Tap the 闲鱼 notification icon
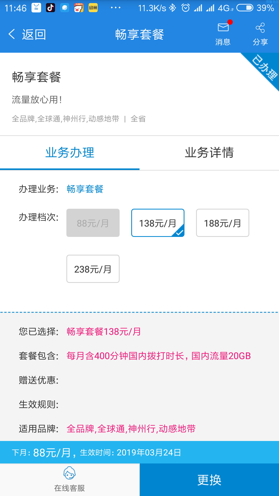The width and height of the screenshot is (279, 496). tap(93, 8)
